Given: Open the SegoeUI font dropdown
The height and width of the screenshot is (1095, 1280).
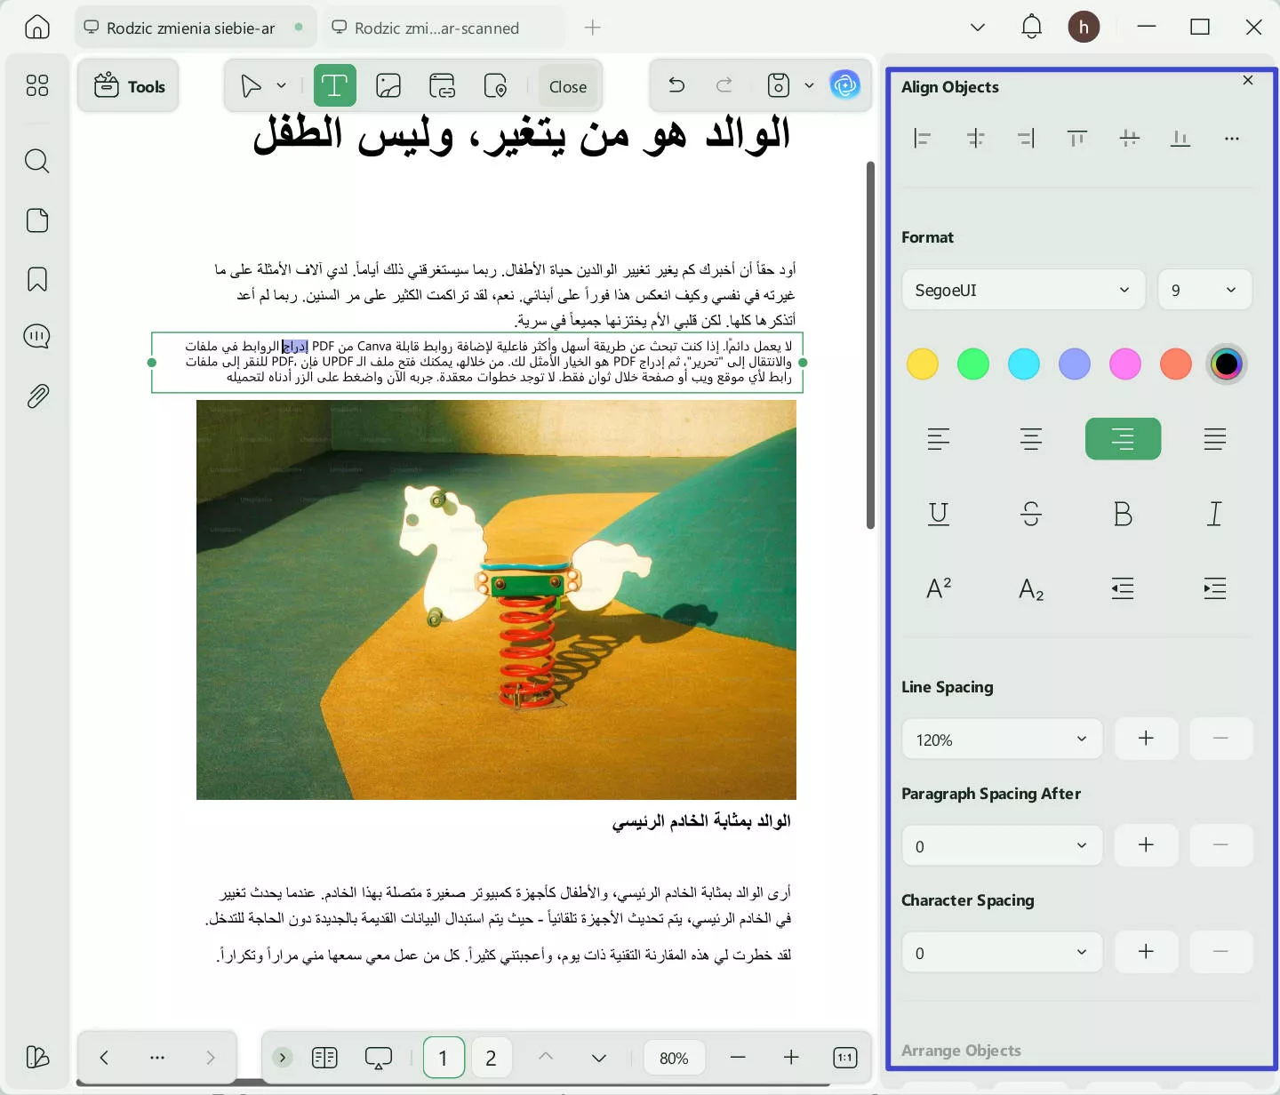Looking at the screenshot, I should (x=1022, y=290).
